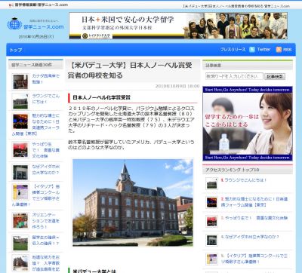Click thumbnail beside sidebar ラウンジでこんにちは
This screenshot has width=302, height=273.
tap(20, 101)
